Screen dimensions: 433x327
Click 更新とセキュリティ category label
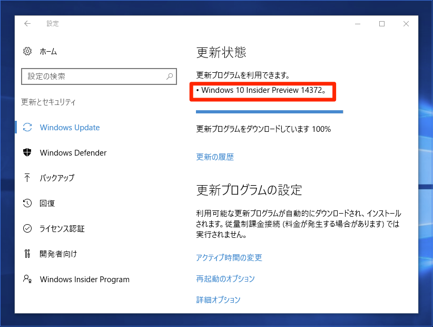[48, 102]
